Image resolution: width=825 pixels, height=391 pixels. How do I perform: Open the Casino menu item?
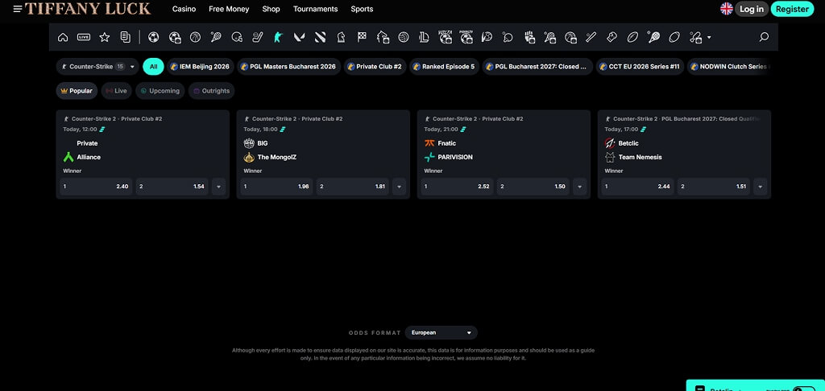[184, 9]
